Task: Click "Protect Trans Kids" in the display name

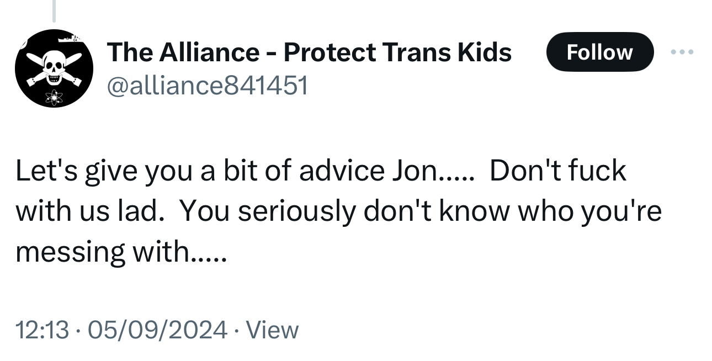Action: point(397,52)
